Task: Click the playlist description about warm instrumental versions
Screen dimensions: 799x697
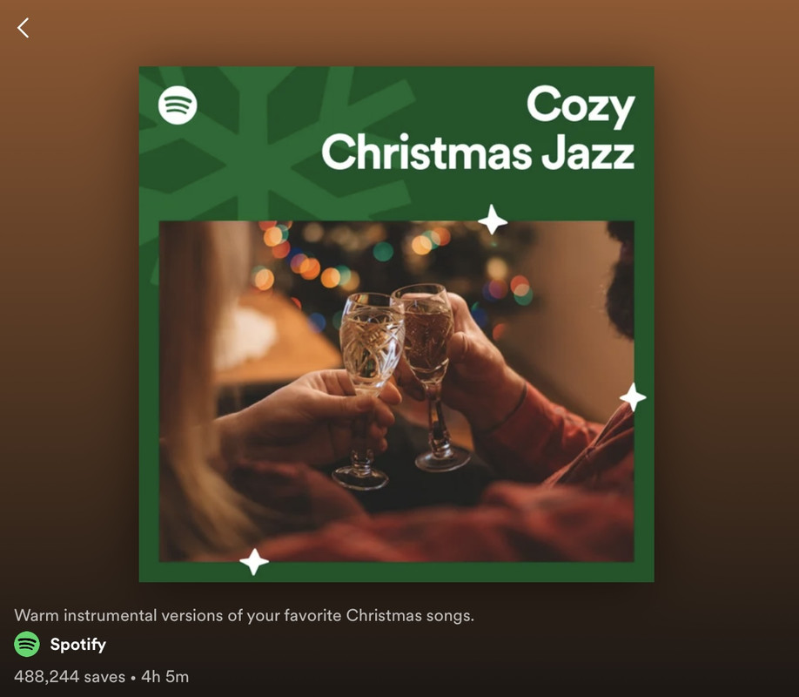Action: (x=244, y=615)
